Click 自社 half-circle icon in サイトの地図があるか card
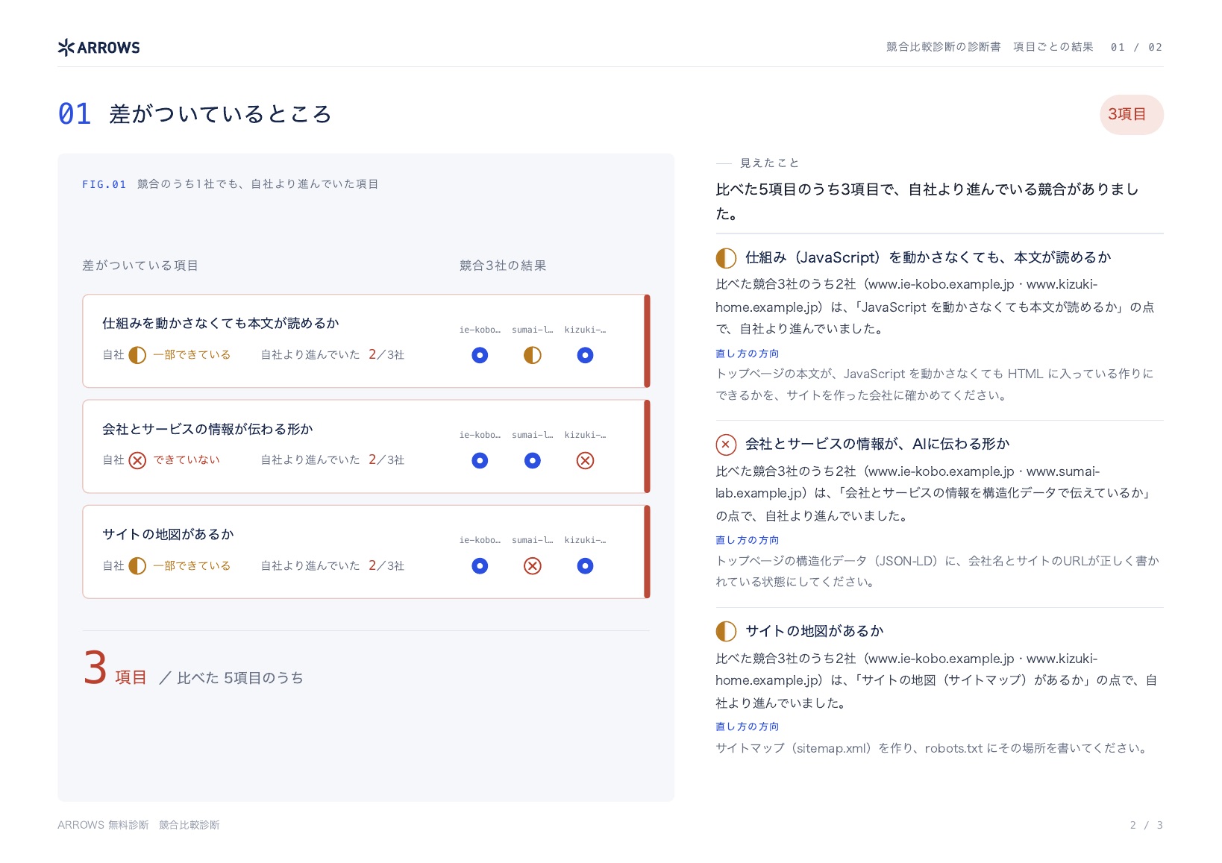 coord(137,566)
